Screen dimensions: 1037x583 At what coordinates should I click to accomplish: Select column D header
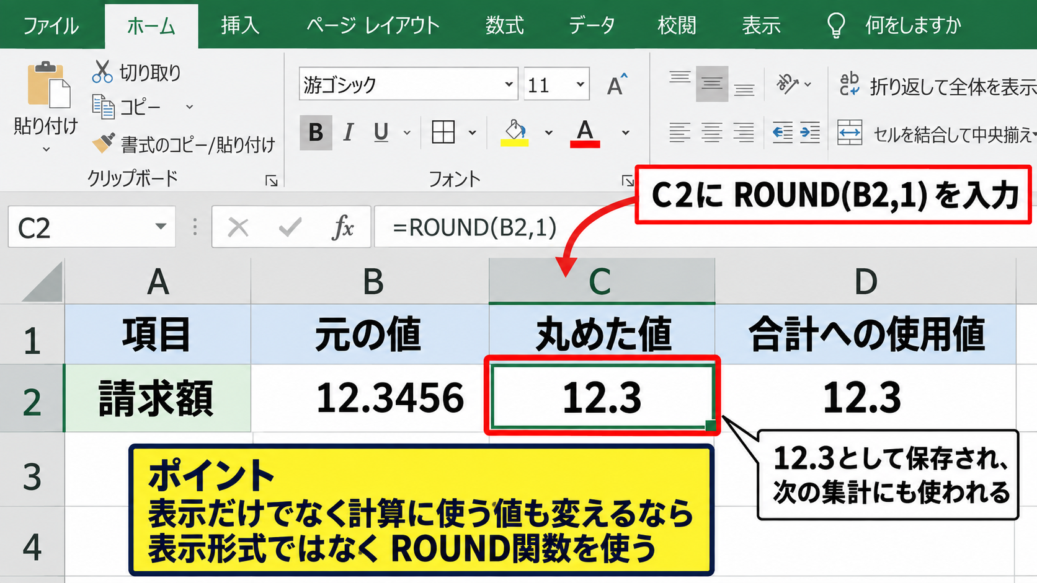(865, 282)
